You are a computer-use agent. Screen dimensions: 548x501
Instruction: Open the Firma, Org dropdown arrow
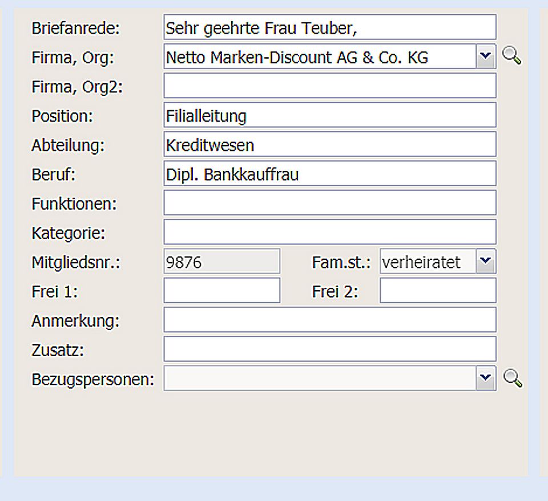[x=486, y=57]
